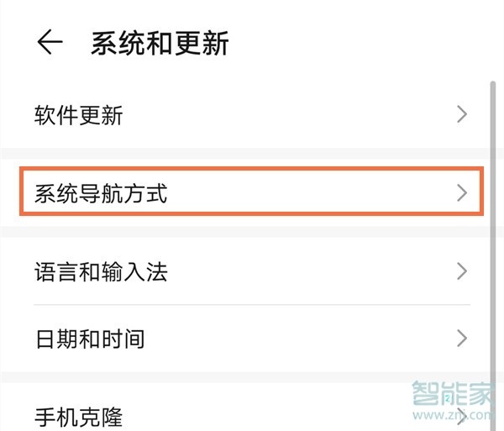This screenshot has height=431, width=504.
Task: Click the chevron arrow beside 系统导航方式
Action: click(x=462, y=193)
